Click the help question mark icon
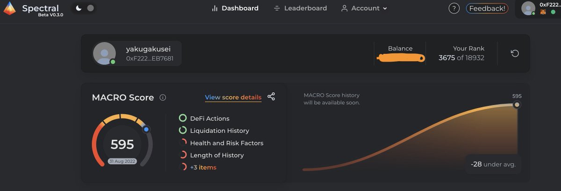The height and width of the screenshot is (191, 561). (x=454, y=8)
